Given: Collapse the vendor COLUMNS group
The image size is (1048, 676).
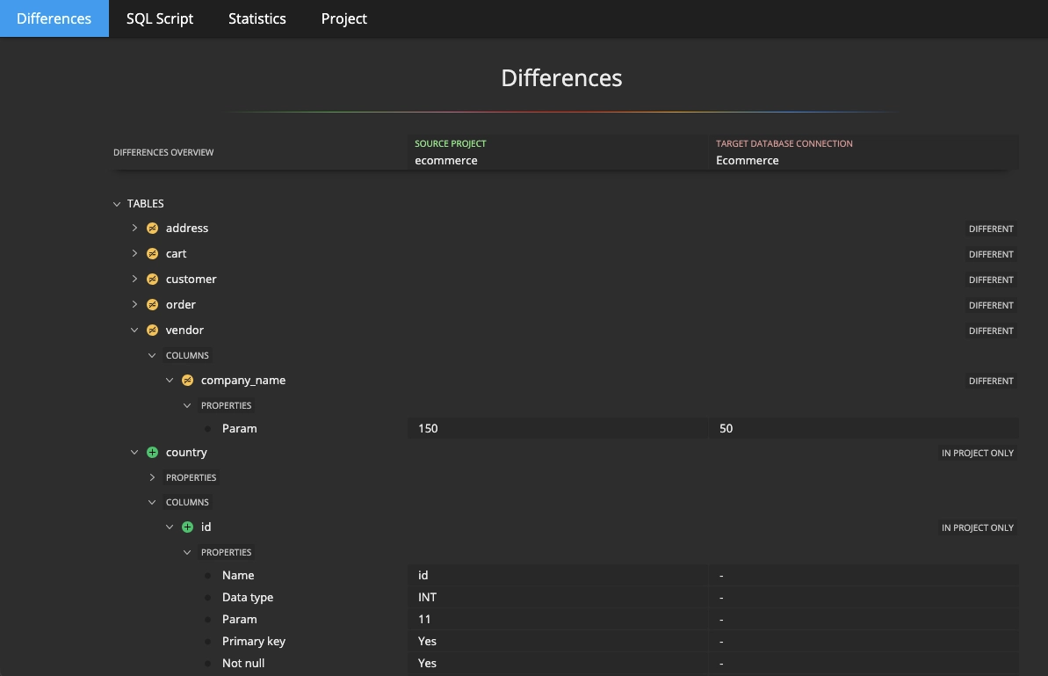Looking at the screenshot, I should click(x=152, y=355).
